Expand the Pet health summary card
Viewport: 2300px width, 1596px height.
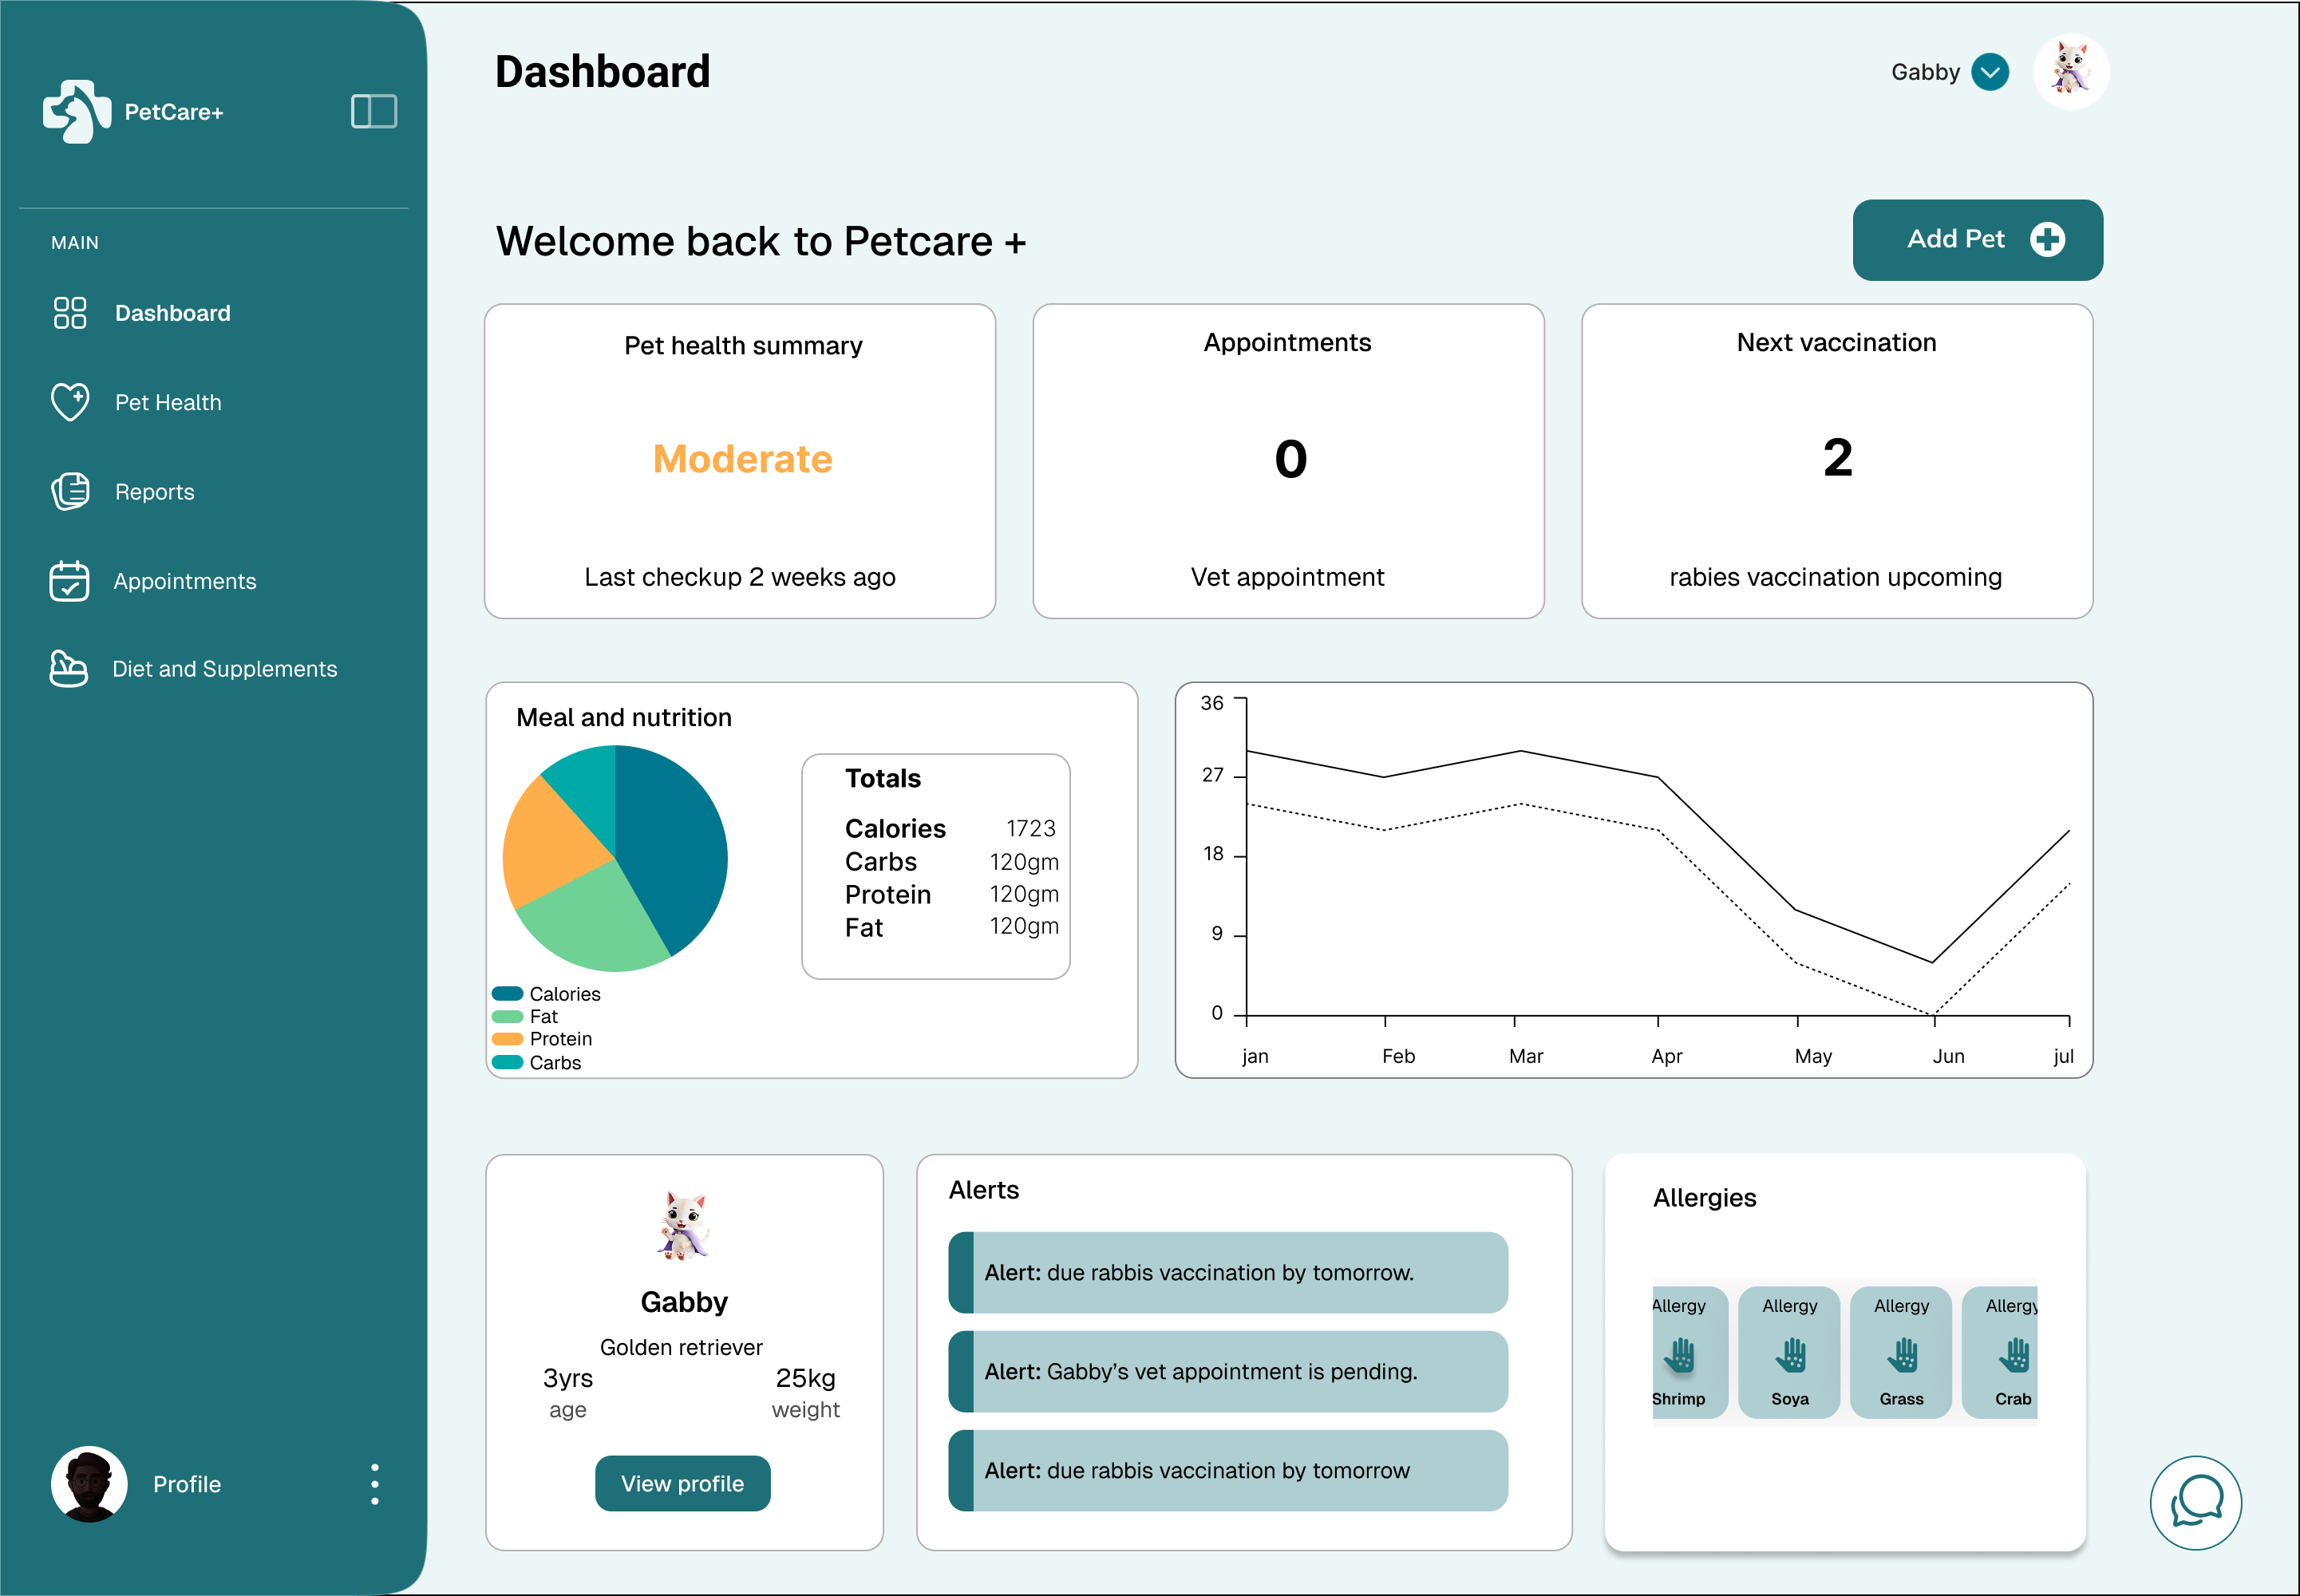(x=740, y=461)
